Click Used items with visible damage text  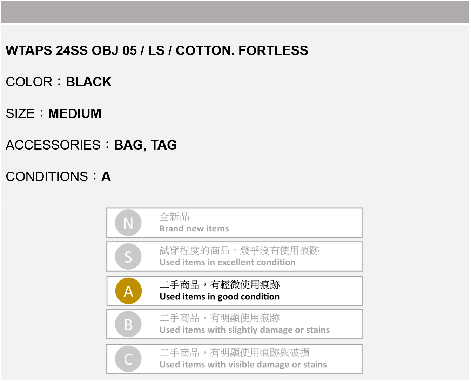click(x=243, y=365)
